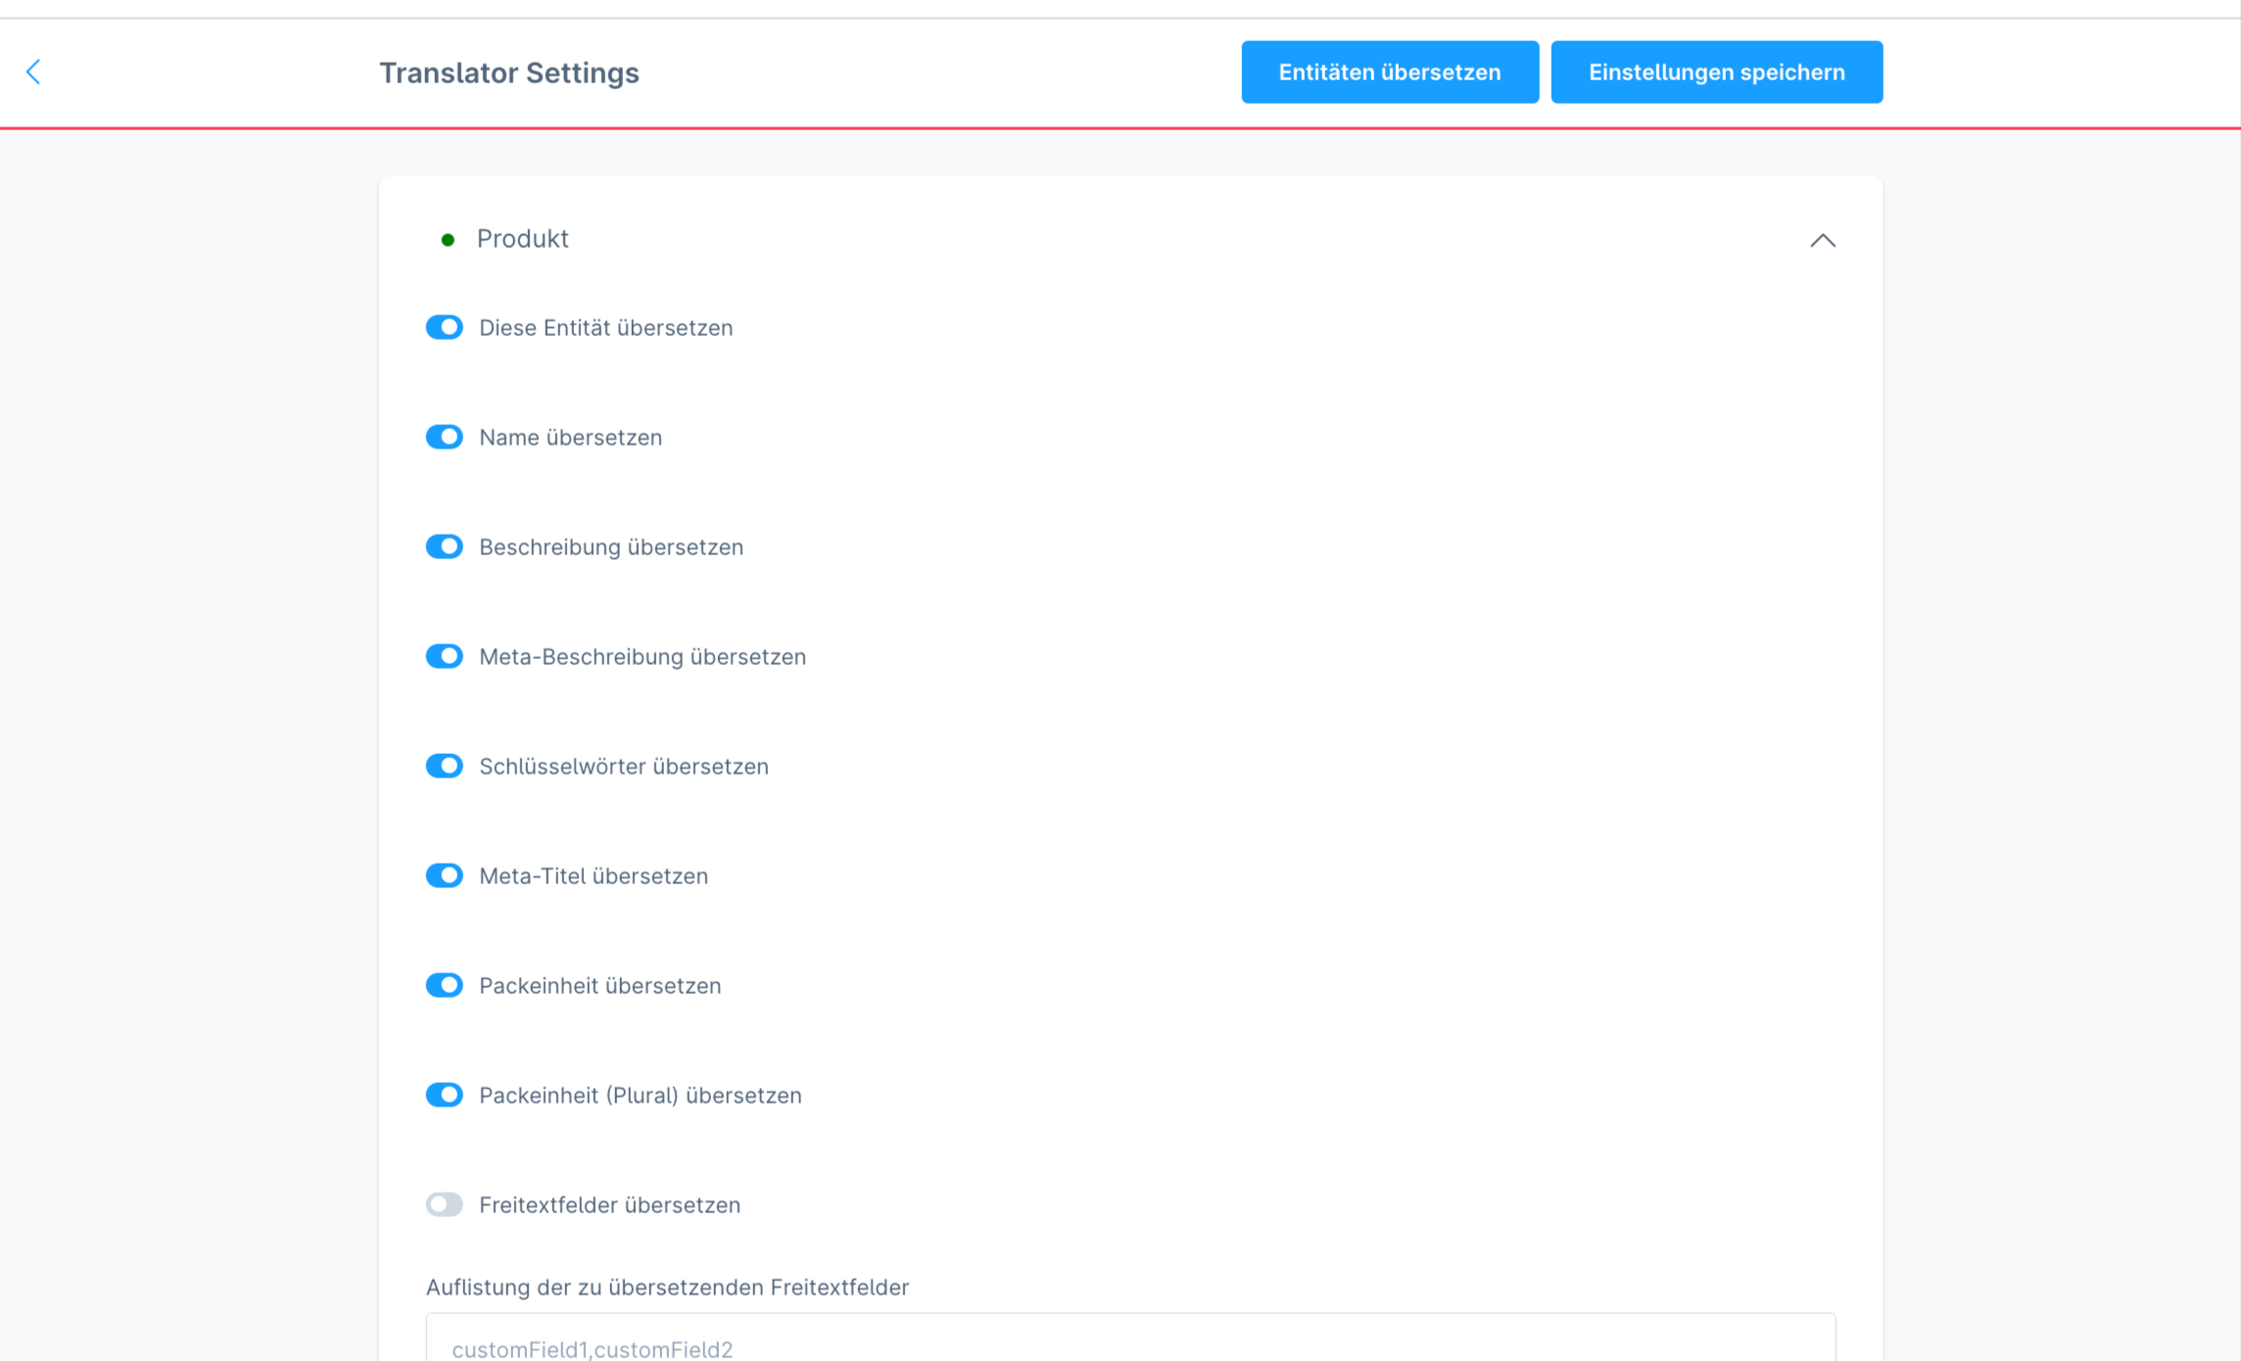Disable Meta-Beschreibung übersetzen switch
2241x1361 pixels.
pyautogui.click(x=445, y=656)
